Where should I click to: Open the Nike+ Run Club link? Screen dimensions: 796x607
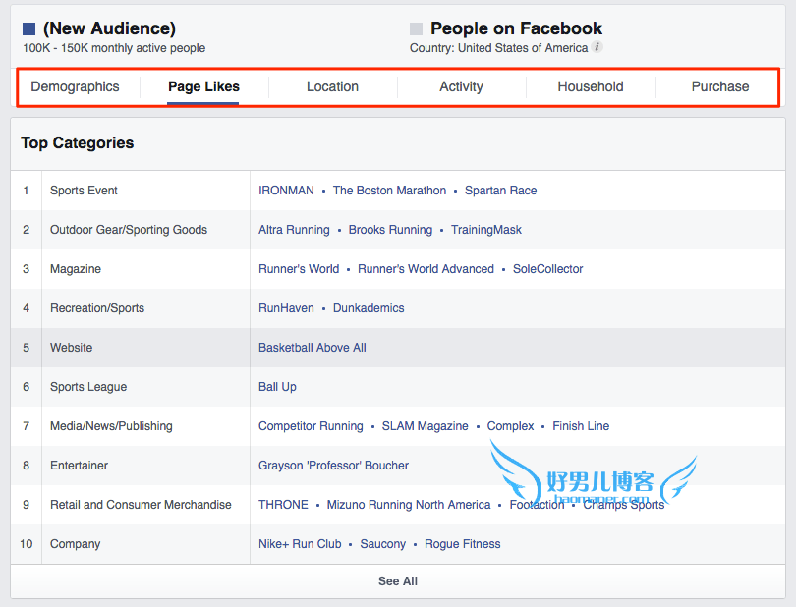300,544
